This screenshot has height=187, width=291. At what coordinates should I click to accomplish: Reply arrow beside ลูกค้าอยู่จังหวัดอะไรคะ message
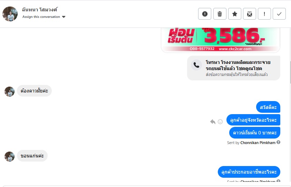point(213,122)
